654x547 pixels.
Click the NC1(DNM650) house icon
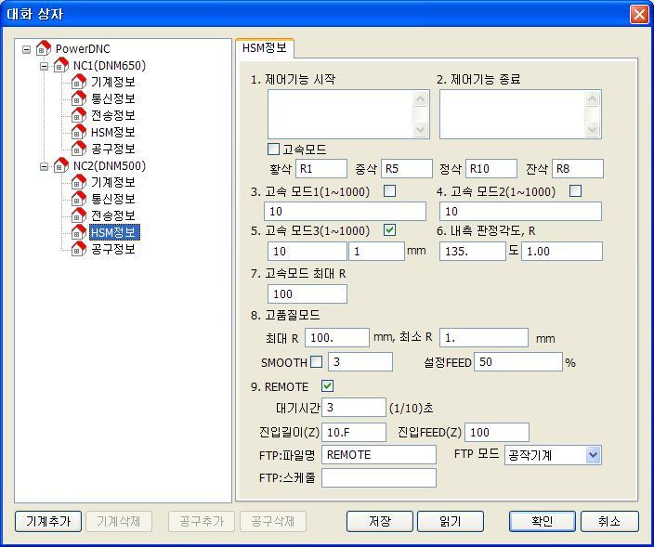(x=61, y=65)
